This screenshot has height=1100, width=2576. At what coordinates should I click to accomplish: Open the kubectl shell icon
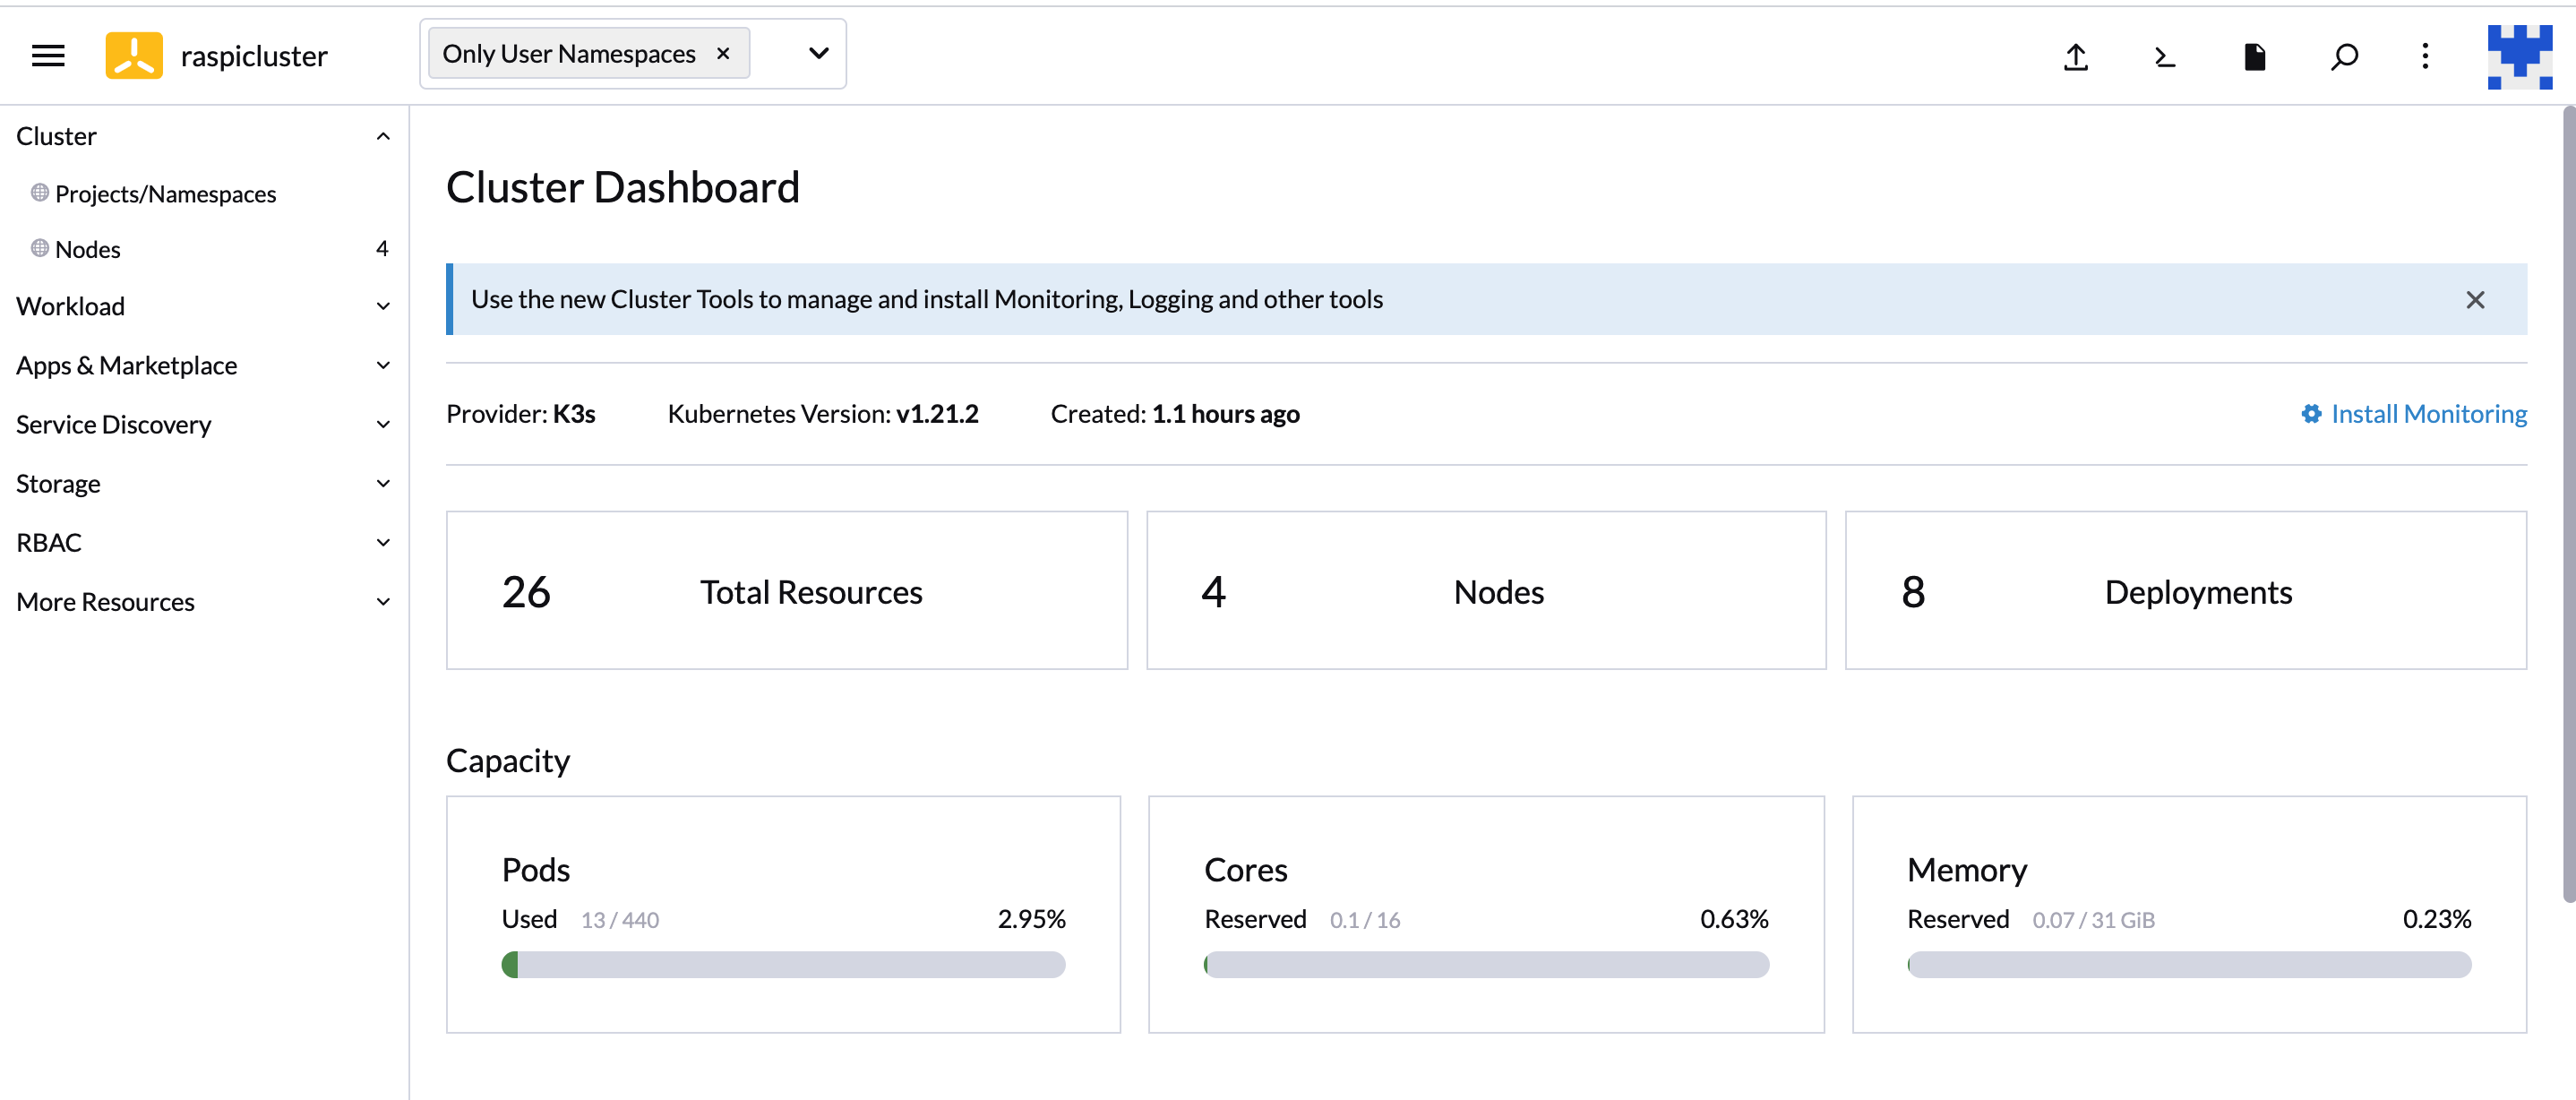2164,57
